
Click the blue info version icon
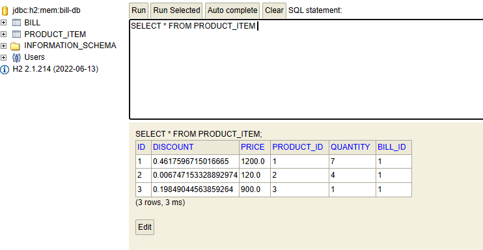coord(5,70)
